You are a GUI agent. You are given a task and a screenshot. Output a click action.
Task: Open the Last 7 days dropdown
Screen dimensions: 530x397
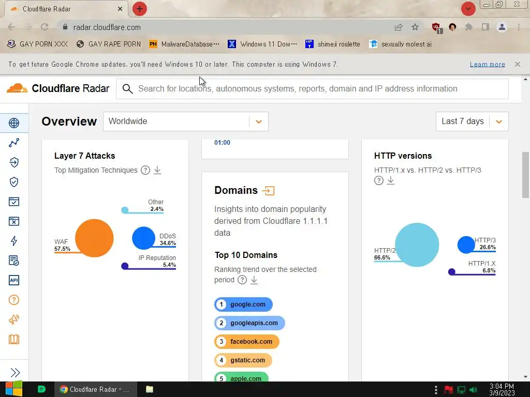point(472,121)
